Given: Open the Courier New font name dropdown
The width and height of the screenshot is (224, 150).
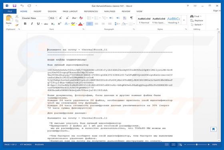Looking at the screenshot, I should coord(48,18).
